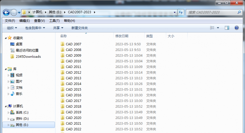Open the 共享 dropdown

(x=58, y=28)
